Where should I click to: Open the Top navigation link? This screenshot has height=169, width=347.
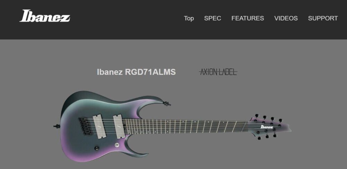[189, 18]
